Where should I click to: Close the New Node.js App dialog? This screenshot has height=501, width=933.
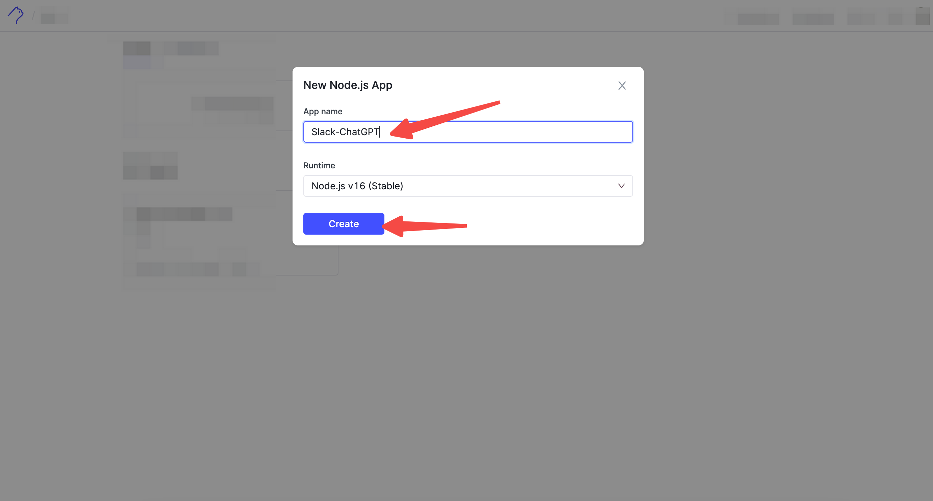[622, 86]
